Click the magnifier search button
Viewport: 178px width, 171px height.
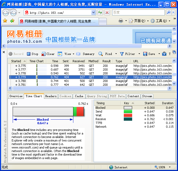169,12
